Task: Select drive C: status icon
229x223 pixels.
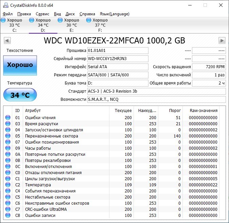Action: click(3, 20)
